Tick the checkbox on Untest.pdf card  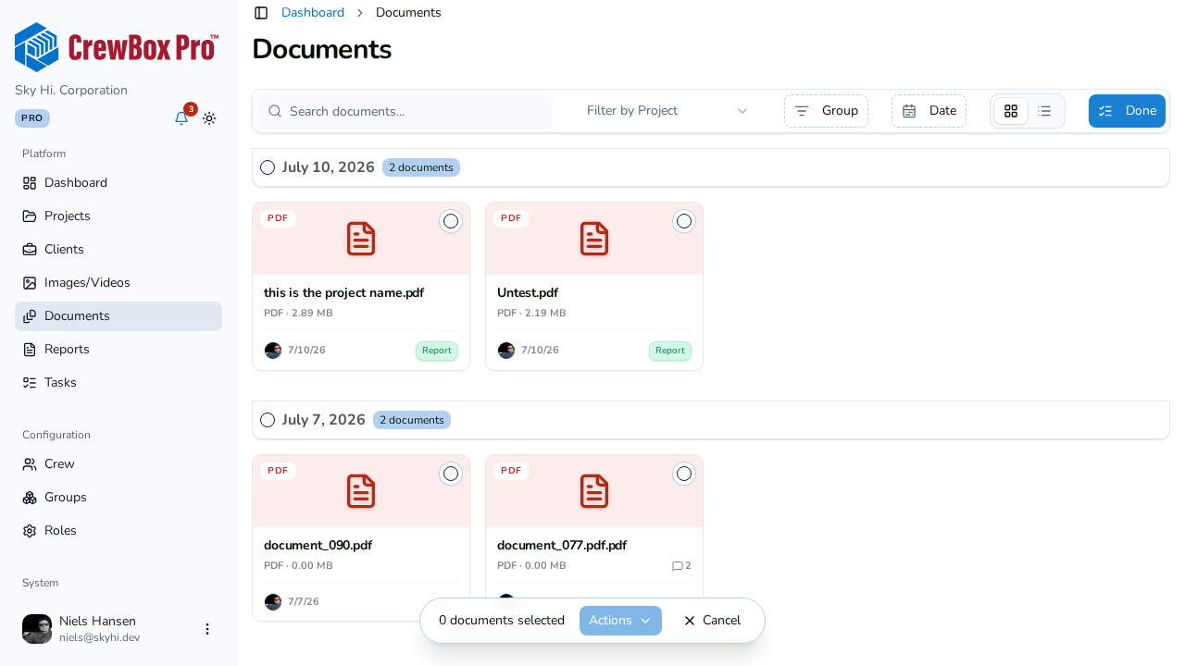click(x=684, y=221)
